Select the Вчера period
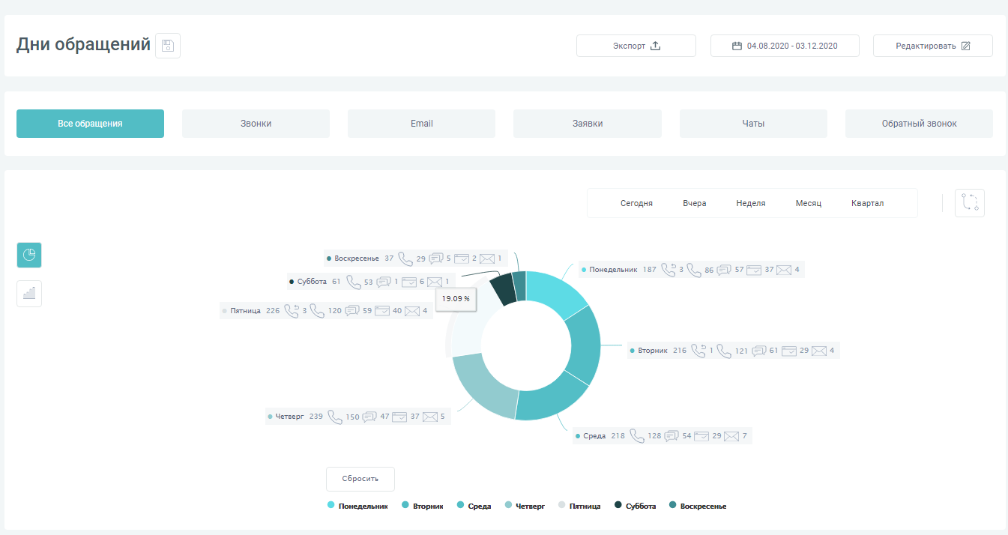The width and height of the screenshot is (1008, 535). [695, 203]
